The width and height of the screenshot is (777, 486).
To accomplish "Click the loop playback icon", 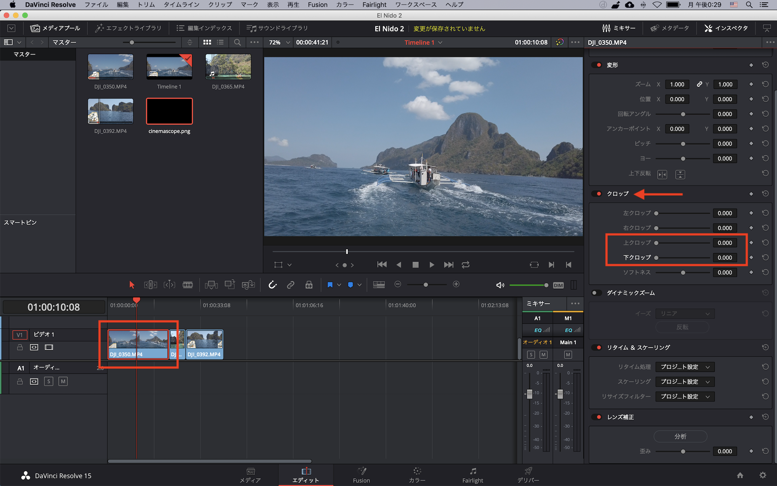I will (x=465, y=265).
